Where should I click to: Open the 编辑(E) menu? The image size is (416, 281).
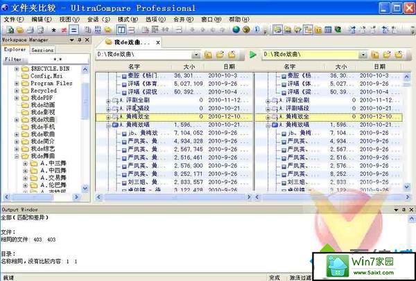pos(42,19)
